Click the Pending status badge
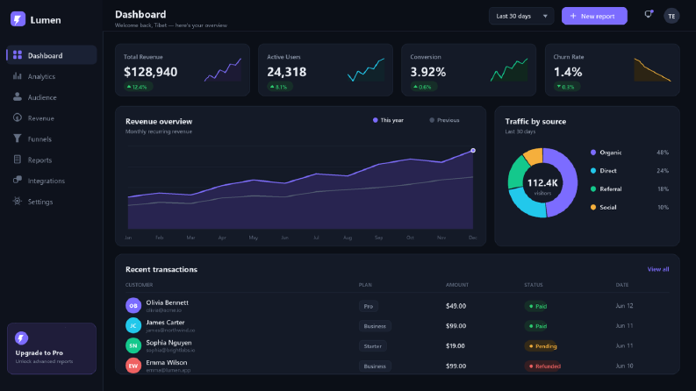The height and width of the screenshot is (391, 696). click(x=541, y=345)
